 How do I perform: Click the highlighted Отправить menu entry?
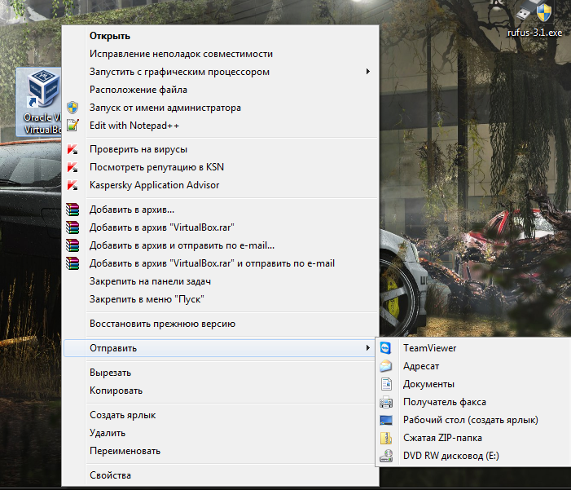click(219, 348)
